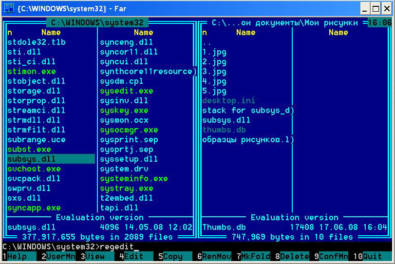Select syncapp.exe executable
395x264 pixels.
(34, 208)
